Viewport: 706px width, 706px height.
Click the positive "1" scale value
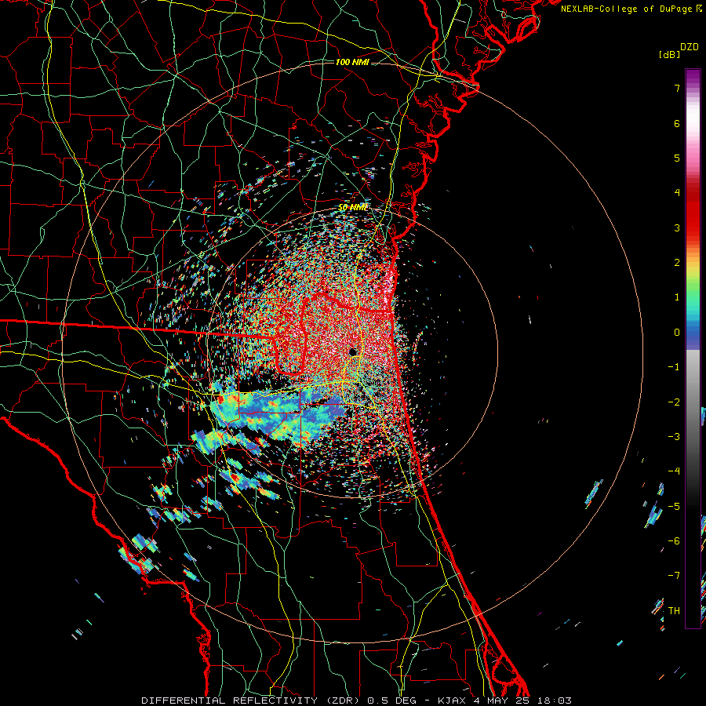click(x=677, y=297)
